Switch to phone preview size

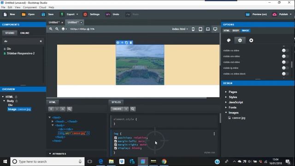click(193, 29)
